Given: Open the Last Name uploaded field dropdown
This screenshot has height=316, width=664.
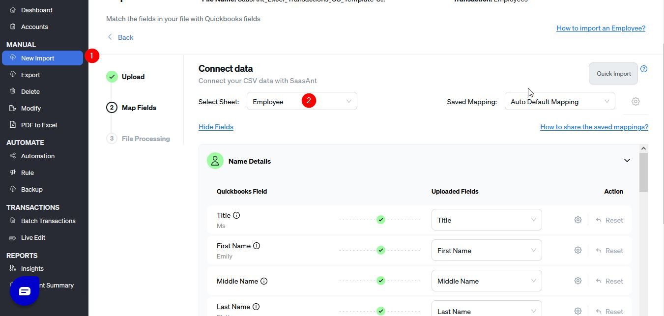Looking at the screenshot, I should [x=487, y=309].
